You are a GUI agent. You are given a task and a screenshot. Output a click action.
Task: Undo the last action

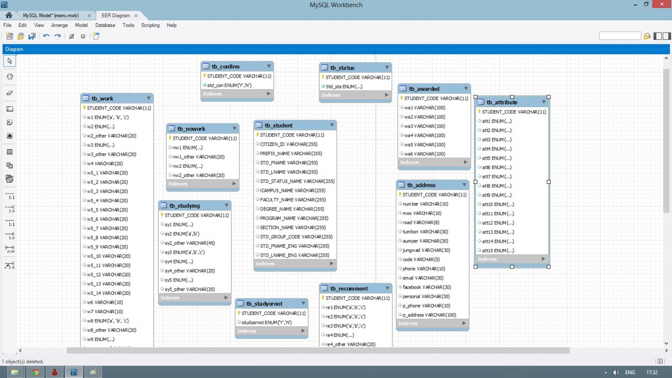[x=46, y=36]
